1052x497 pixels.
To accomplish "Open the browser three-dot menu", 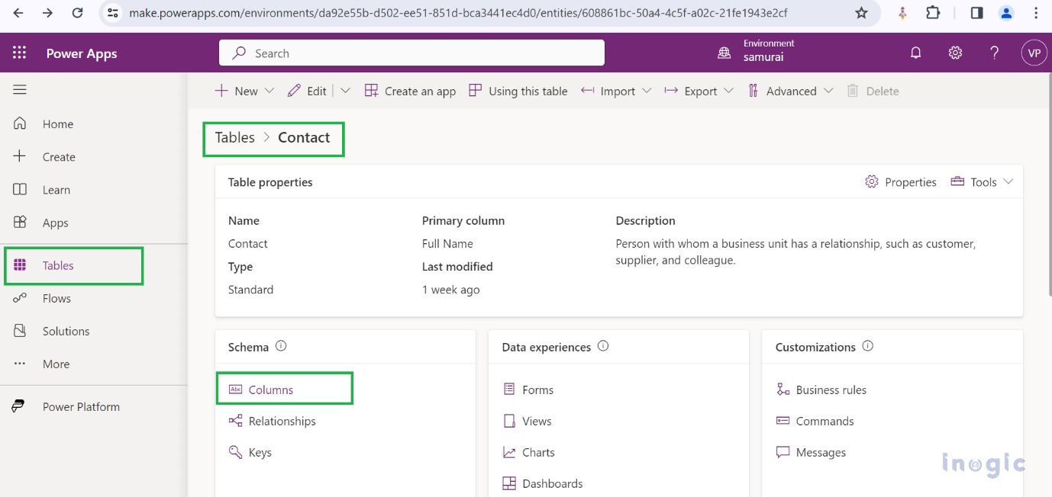I will [1036, 13].
